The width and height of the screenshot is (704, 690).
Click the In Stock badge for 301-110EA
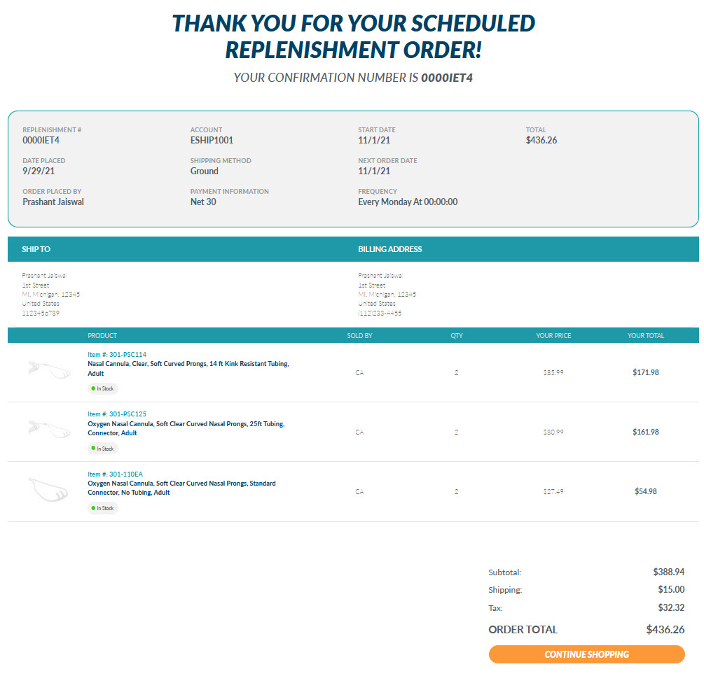coord(103,508)
